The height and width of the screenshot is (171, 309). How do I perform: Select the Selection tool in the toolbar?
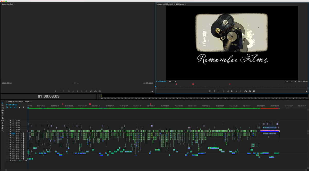tap(3, 103)
